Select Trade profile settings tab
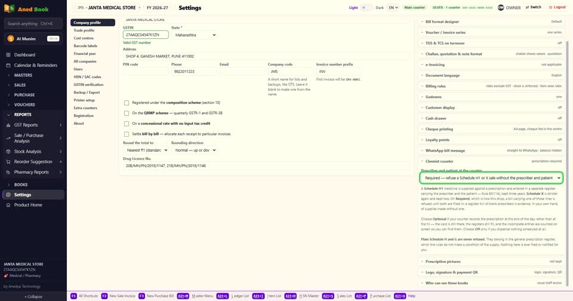573x301 pixels. (x=93, y=30)
